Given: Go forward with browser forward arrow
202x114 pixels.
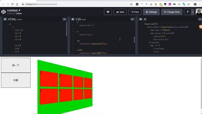Looking at the screenshot, I should (8, 4).
